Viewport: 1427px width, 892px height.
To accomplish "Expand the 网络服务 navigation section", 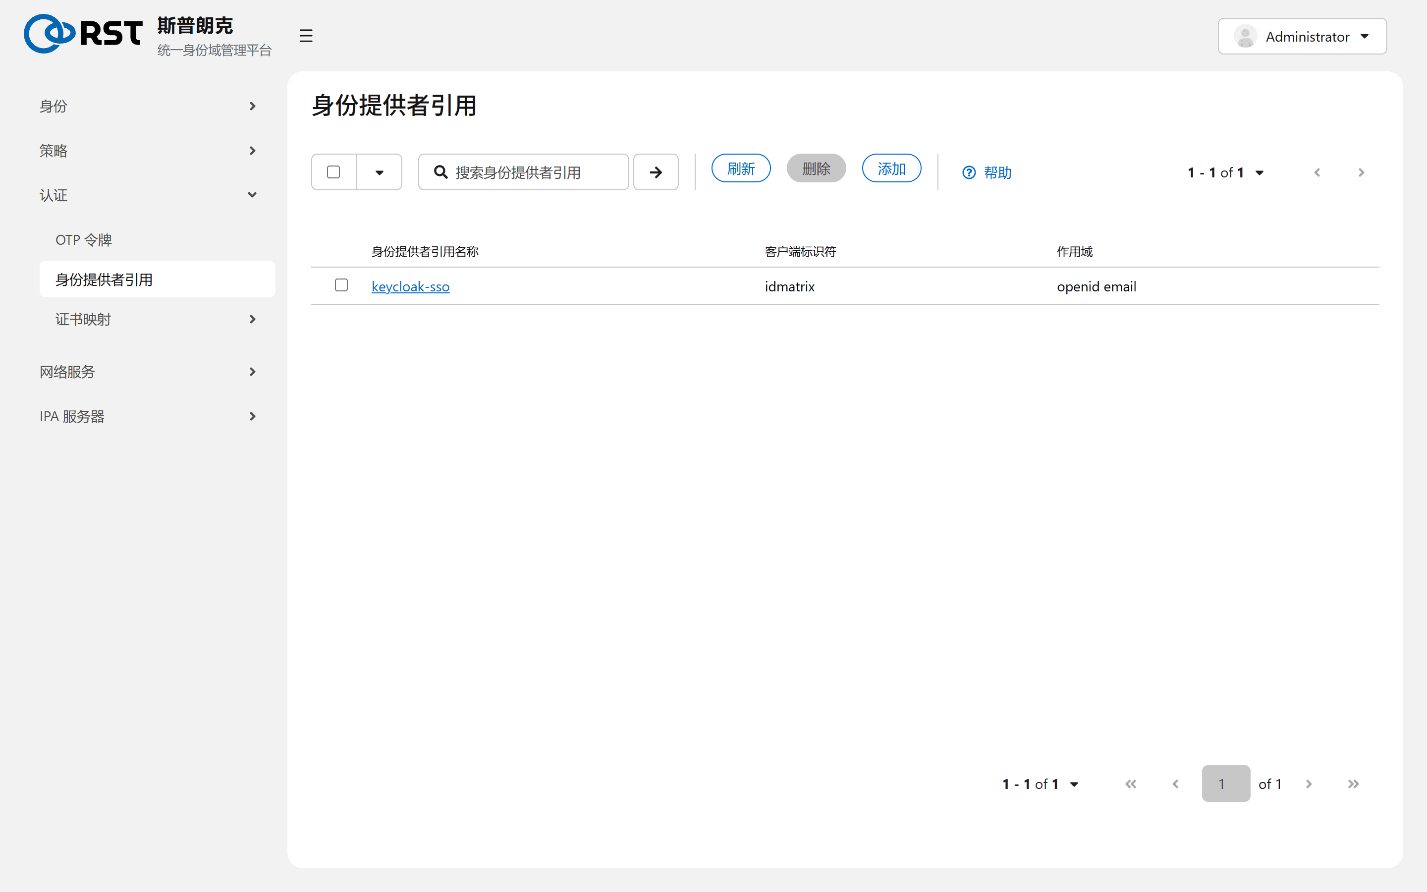I will coord(148,372).
